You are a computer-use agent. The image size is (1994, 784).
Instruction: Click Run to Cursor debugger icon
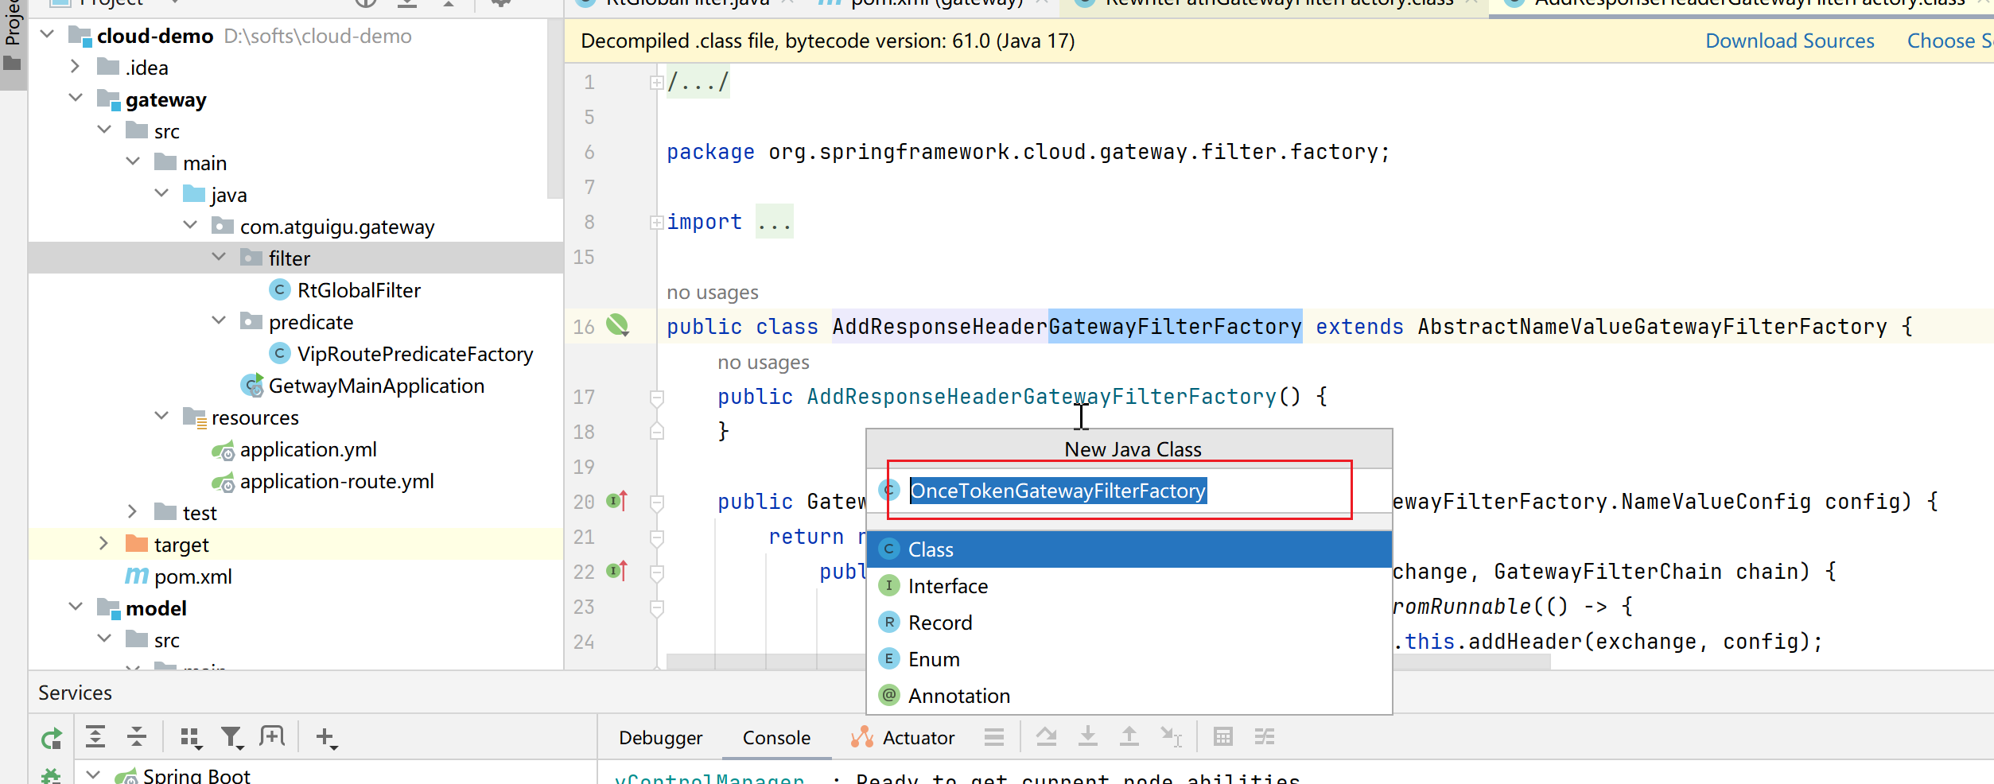(x=1171, y=737)
